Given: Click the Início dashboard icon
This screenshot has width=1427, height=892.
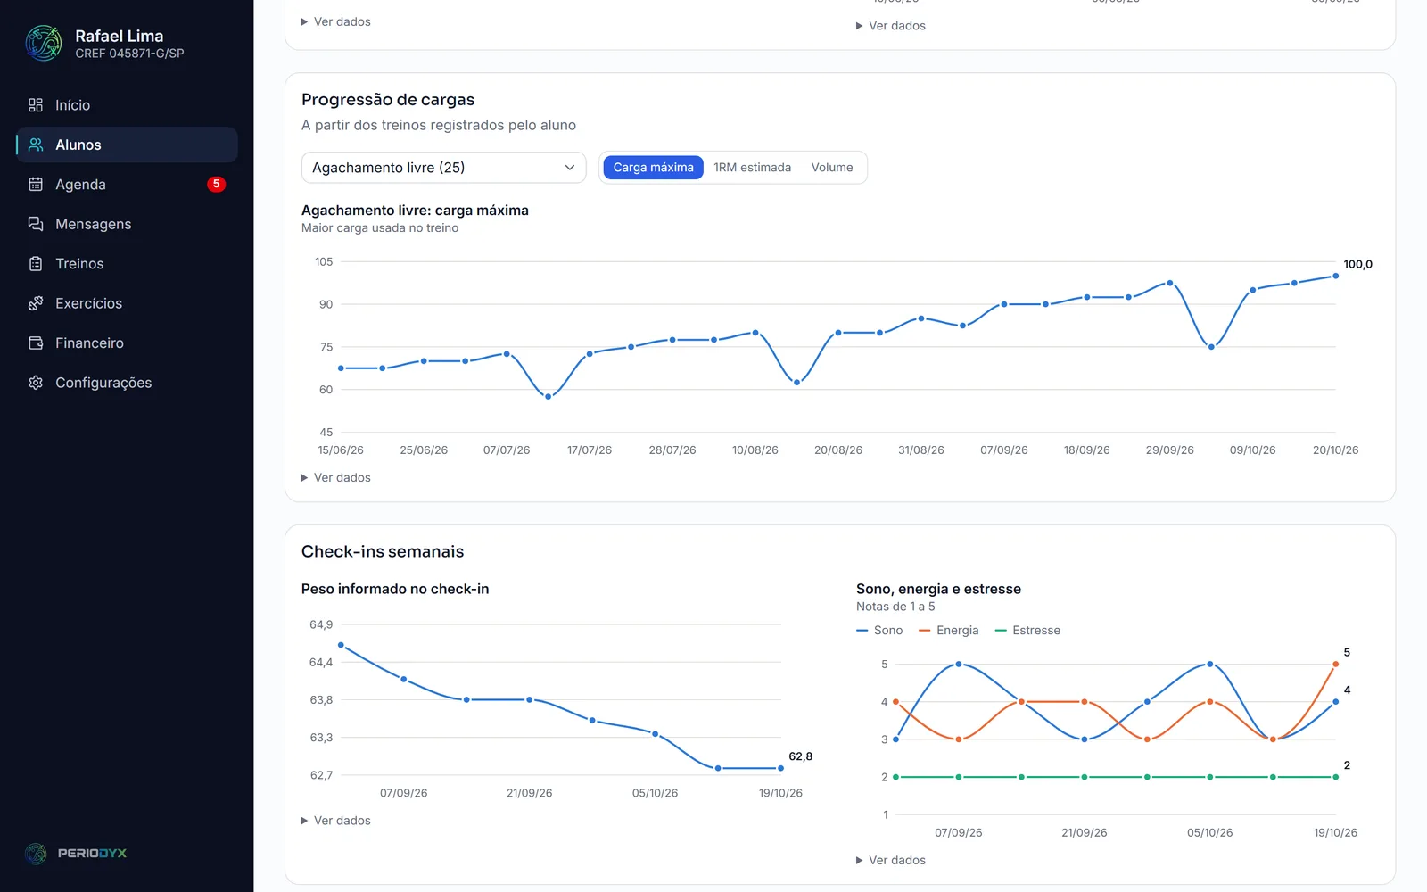Looking at the screenshot, I should (x=36, y=105).
